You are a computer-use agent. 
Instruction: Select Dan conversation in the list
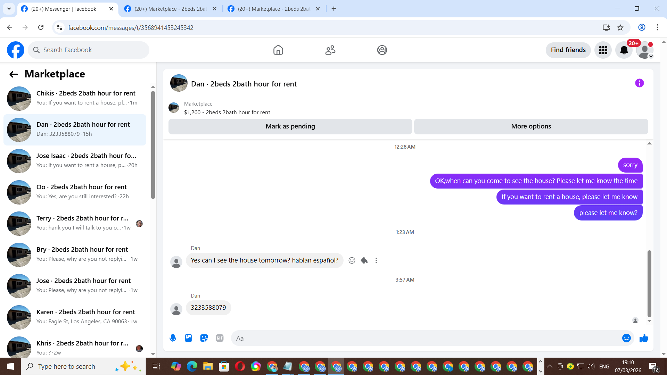pyautogui.click(x=75, y=130)
